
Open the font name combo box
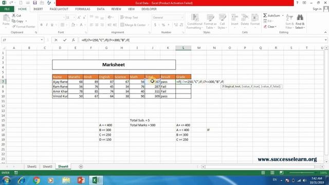click(52, 17)
